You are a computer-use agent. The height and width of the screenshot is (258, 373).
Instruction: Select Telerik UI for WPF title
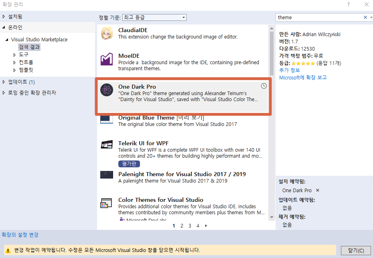(x=143, y=143)
